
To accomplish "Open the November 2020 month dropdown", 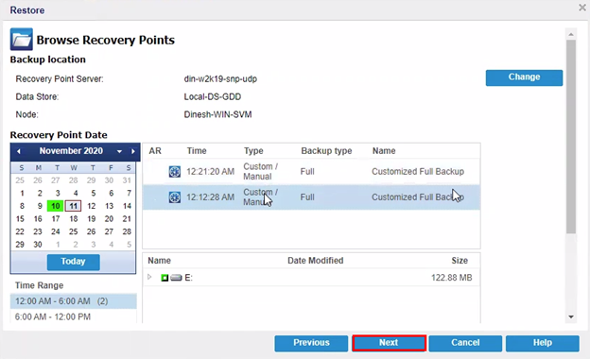I will pyautogui.click(x=119, y=151).
